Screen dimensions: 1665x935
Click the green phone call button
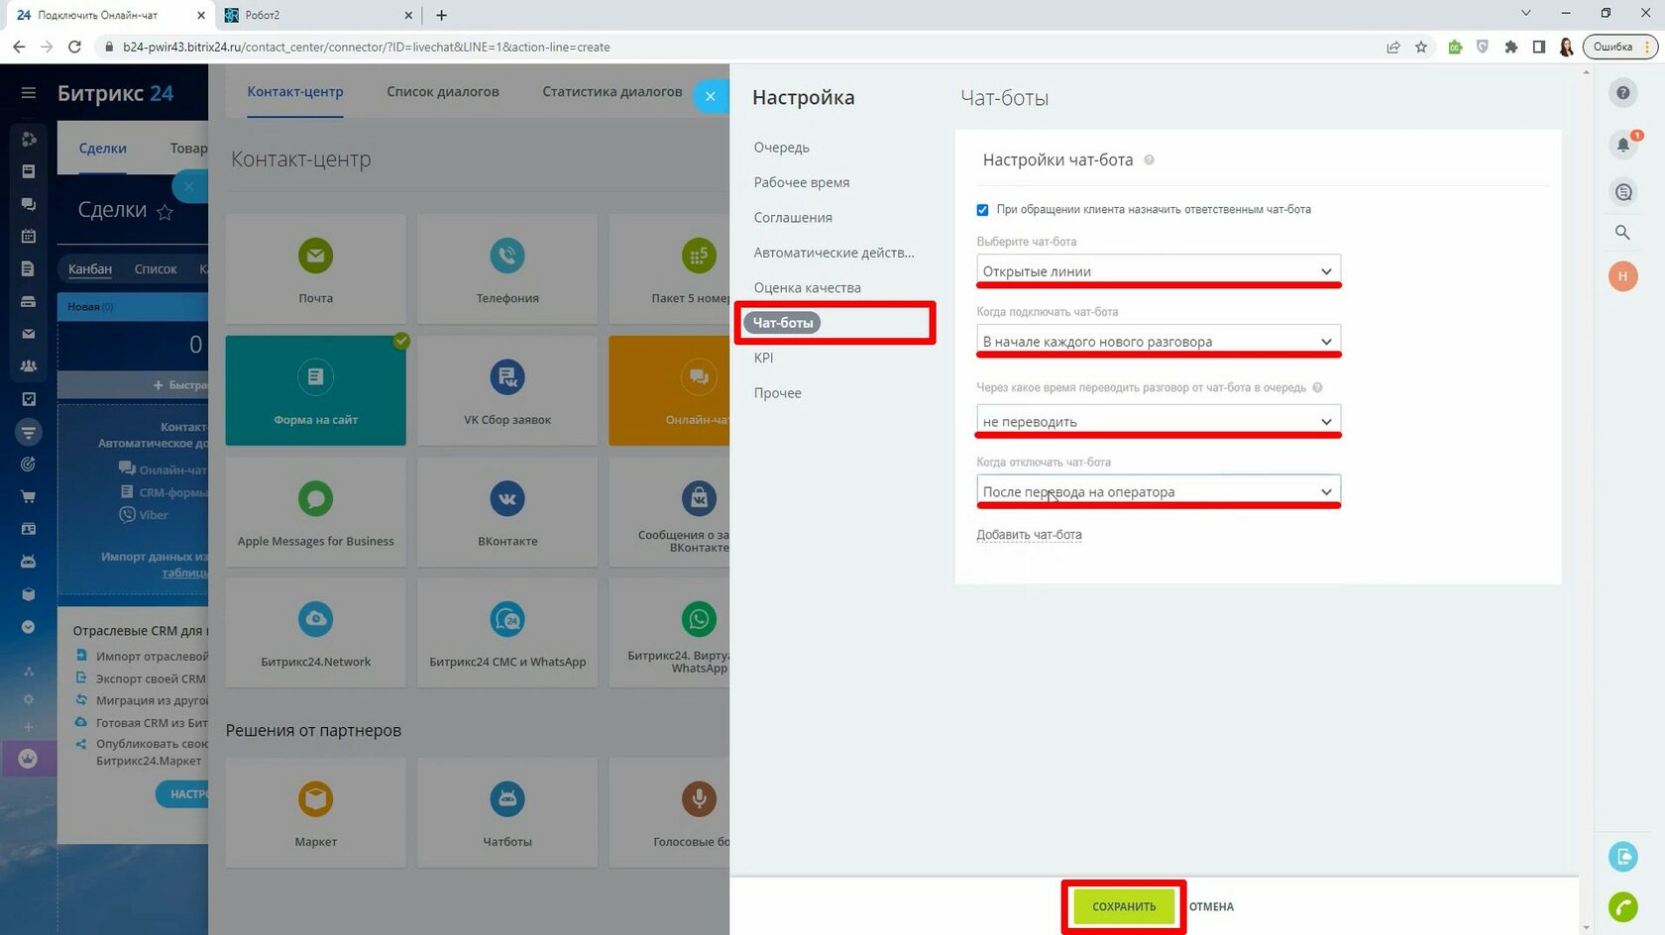click(1623, 906)
